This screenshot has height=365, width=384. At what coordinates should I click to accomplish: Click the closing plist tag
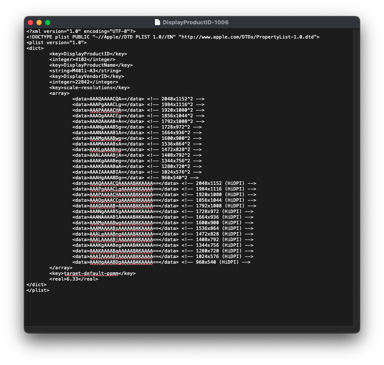[38, 291]
